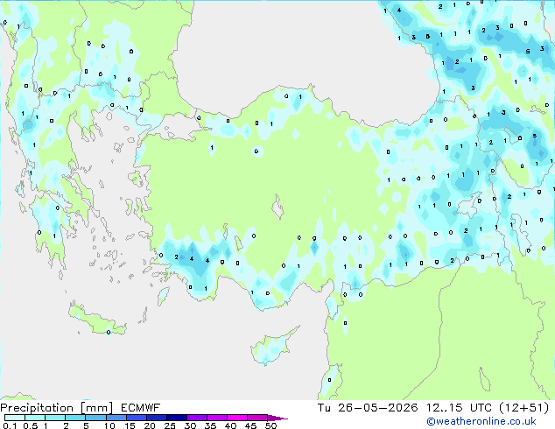Click purple arrow tip above 50
The image size is (555, 429).
click(x=277, y=418)
